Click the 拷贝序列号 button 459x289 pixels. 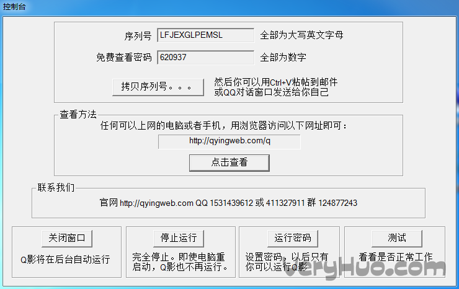(x=158, y=87)
